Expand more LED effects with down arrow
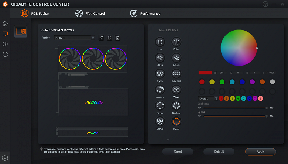The image size is (288, 164). coord(168,140)
